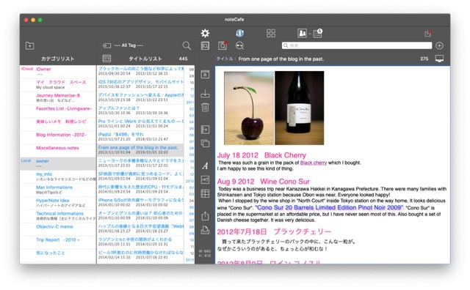The width and height of the screenshot is (470, 290).
Task: Select the Trip Report -2010 ~ category
Action: point(58,242)
